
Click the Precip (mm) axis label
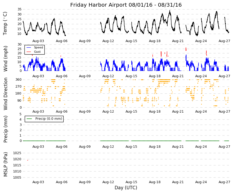coord(5,129)
